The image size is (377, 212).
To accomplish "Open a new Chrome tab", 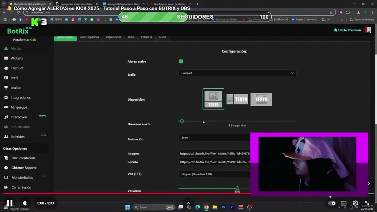I will click(x=197, y=4).
